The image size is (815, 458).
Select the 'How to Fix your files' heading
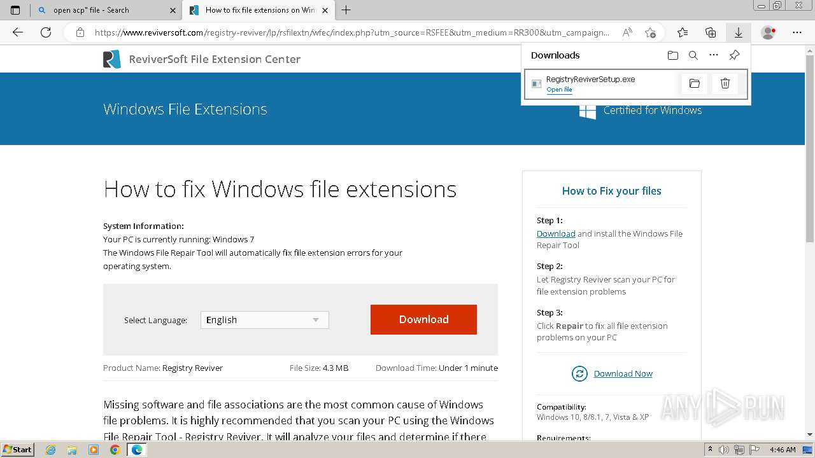tap(611, 191)
